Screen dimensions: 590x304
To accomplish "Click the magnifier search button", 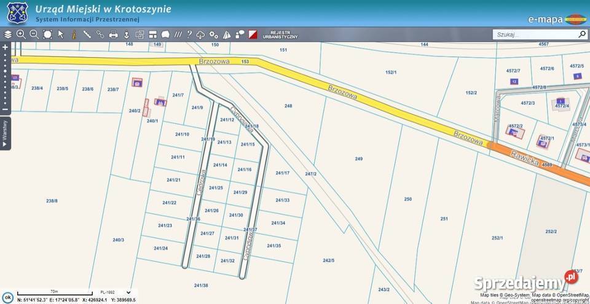I will coord(582,35).
